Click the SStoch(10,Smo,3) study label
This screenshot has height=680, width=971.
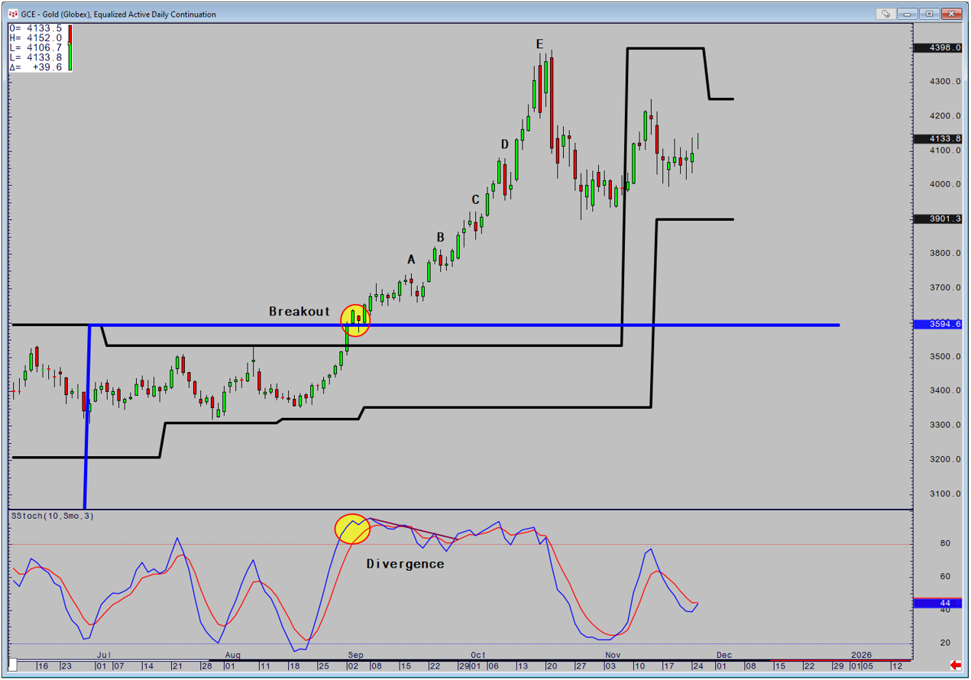point(50,516)
